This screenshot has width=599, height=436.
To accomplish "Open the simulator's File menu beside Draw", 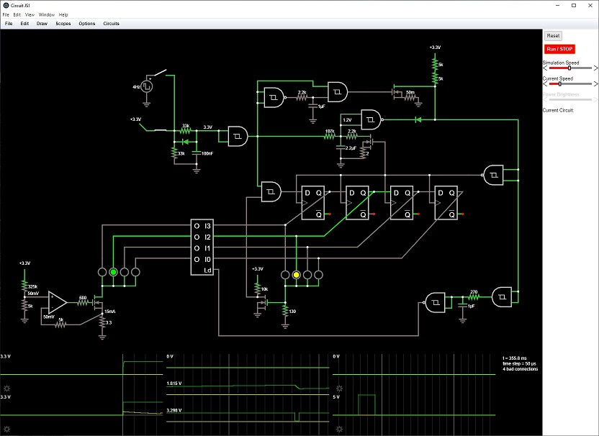I will (x=9, y=23).
